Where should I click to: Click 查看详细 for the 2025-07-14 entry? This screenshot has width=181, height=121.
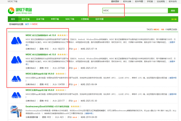[173, 42]
